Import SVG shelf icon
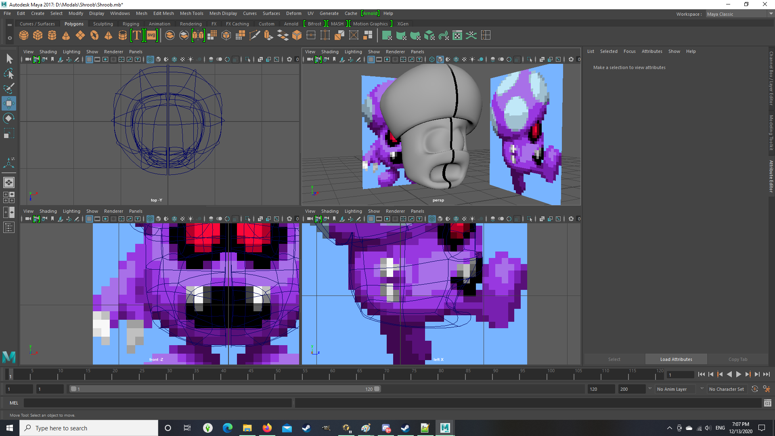This screenshot has width=775, height=436. [x=151, y=36]
